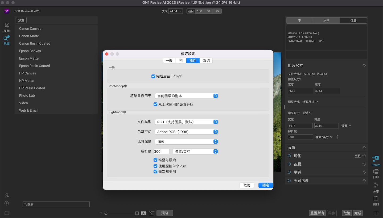This screenshot has width=383, height=218.
Task: Open the 像素 unit dropdown in right panel
Action: tap(346, 126)
